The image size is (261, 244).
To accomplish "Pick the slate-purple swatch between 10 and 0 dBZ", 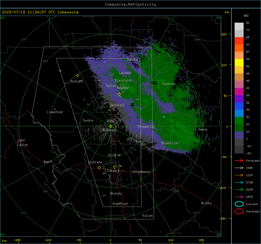I will coord(239,135).
